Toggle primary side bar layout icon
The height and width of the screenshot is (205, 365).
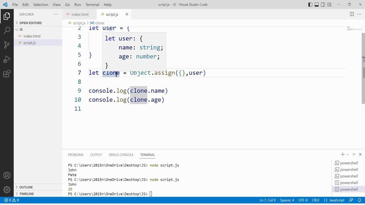point(310,5)
